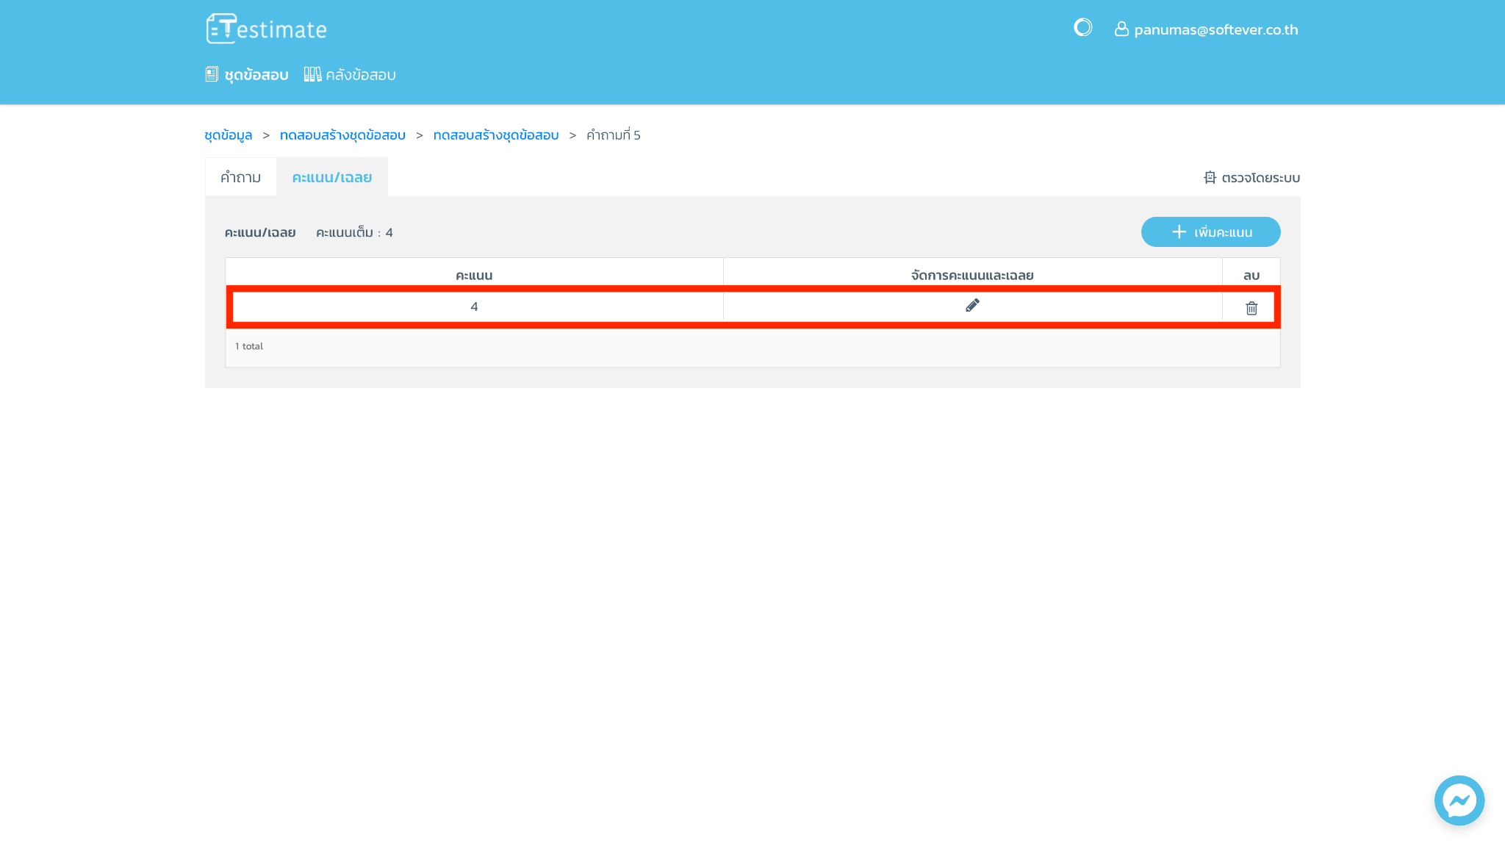1505x846 pixels.
Task: Click the circular loading icon in header
Action: tap(1082, 28)
